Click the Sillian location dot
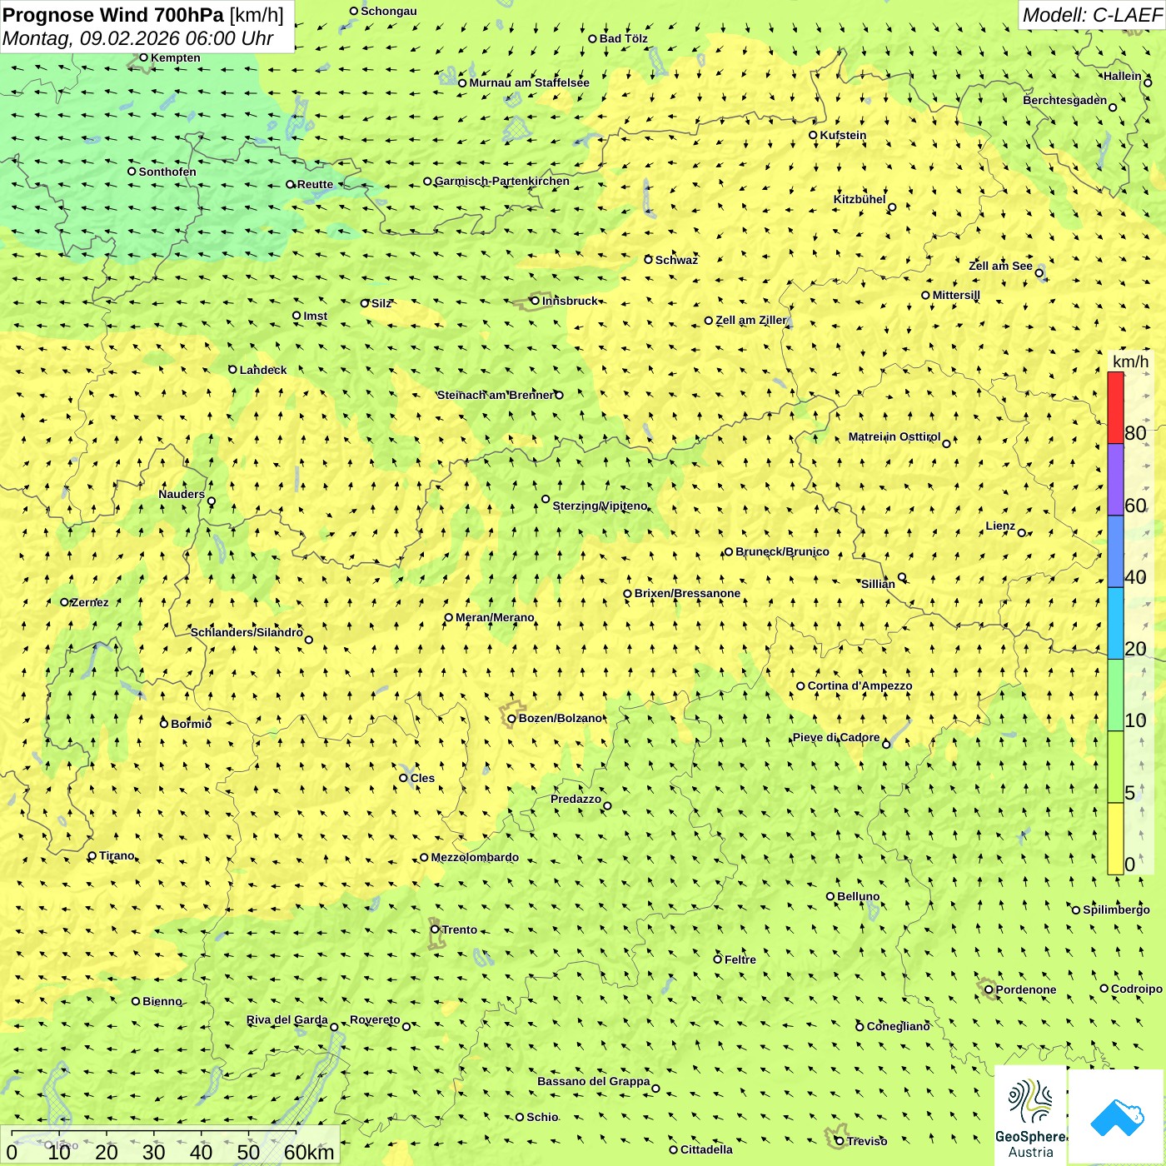 (x=902, y=576)
